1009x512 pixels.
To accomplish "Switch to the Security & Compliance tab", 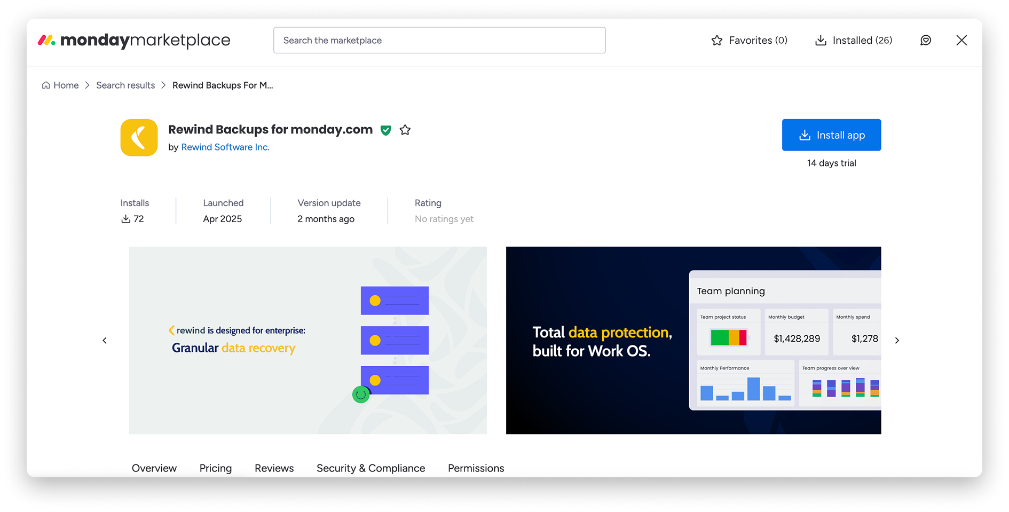I will pos(371,468).
